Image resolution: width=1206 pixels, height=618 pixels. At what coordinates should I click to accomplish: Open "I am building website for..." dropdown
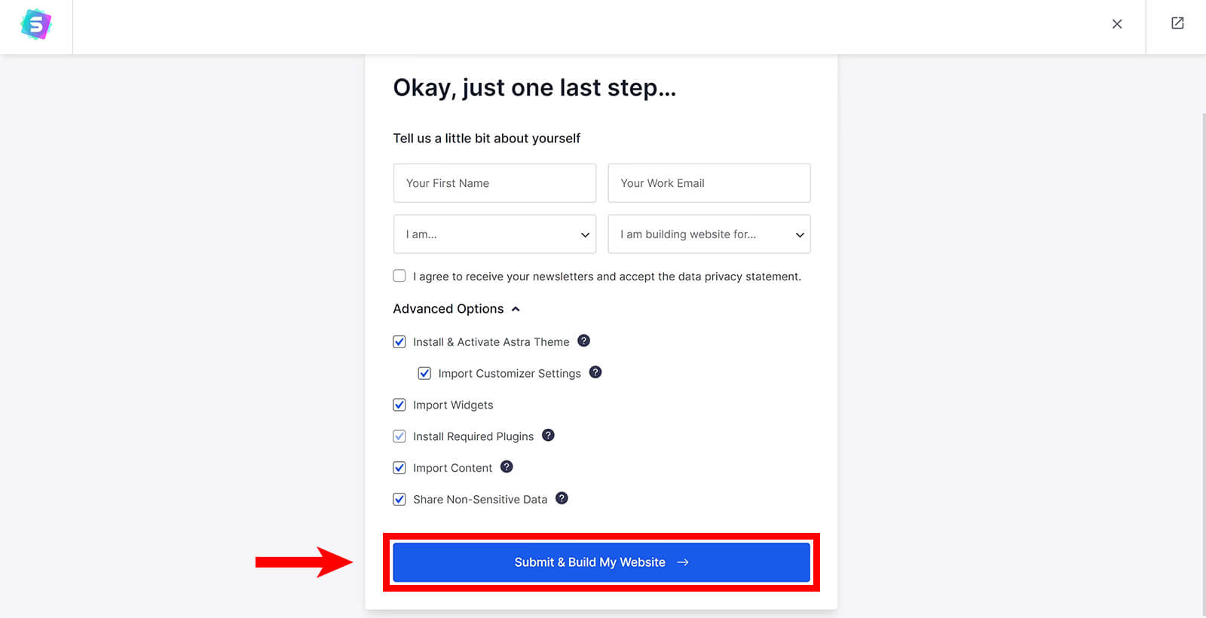point(709,234)
